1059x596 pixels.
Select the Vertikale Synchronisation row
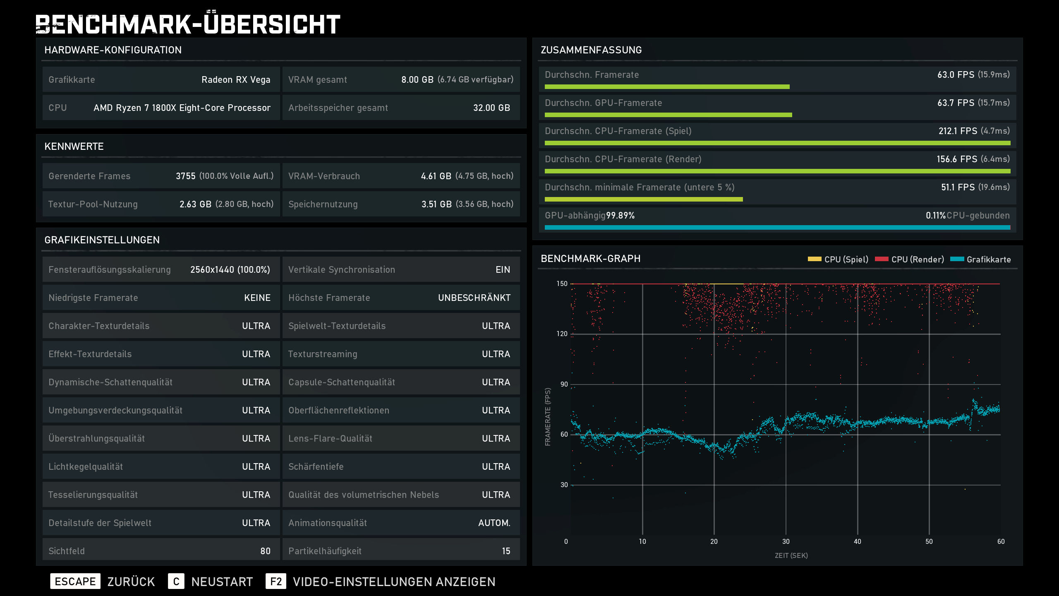click(400, 269)
